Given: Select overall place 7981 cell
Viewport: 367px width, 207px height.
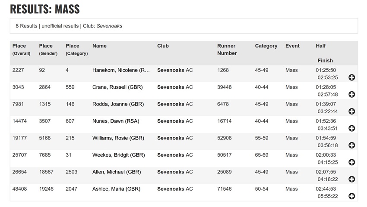Looking at the screenshot, I should click(18, 104).
